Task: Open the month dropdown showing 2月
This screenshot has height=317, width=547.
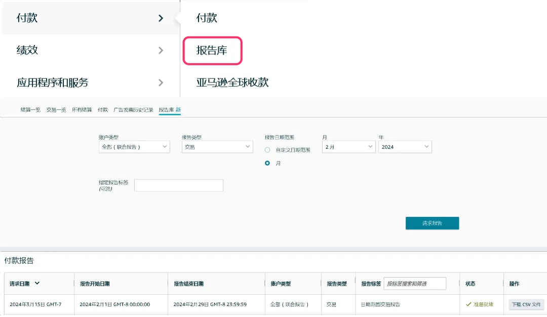Action: point(348,147)
